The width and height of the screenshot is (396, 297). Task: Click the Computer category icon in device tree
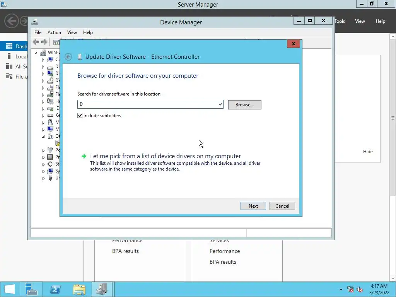pyautogui.click(x=50, y=60)
